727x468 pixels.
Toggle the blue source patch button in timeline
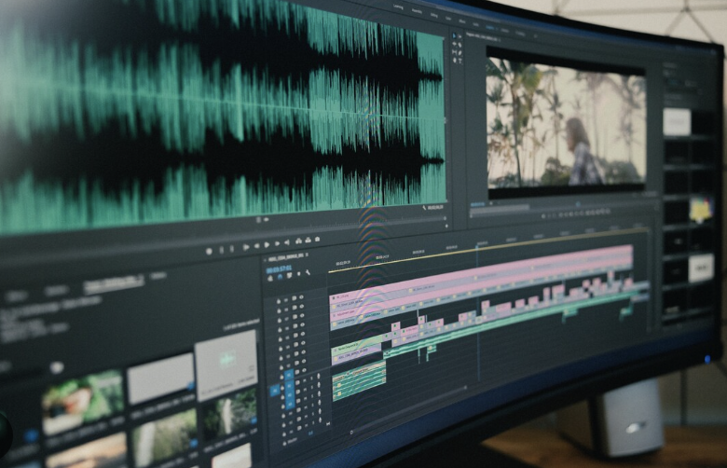coord(275,390)
